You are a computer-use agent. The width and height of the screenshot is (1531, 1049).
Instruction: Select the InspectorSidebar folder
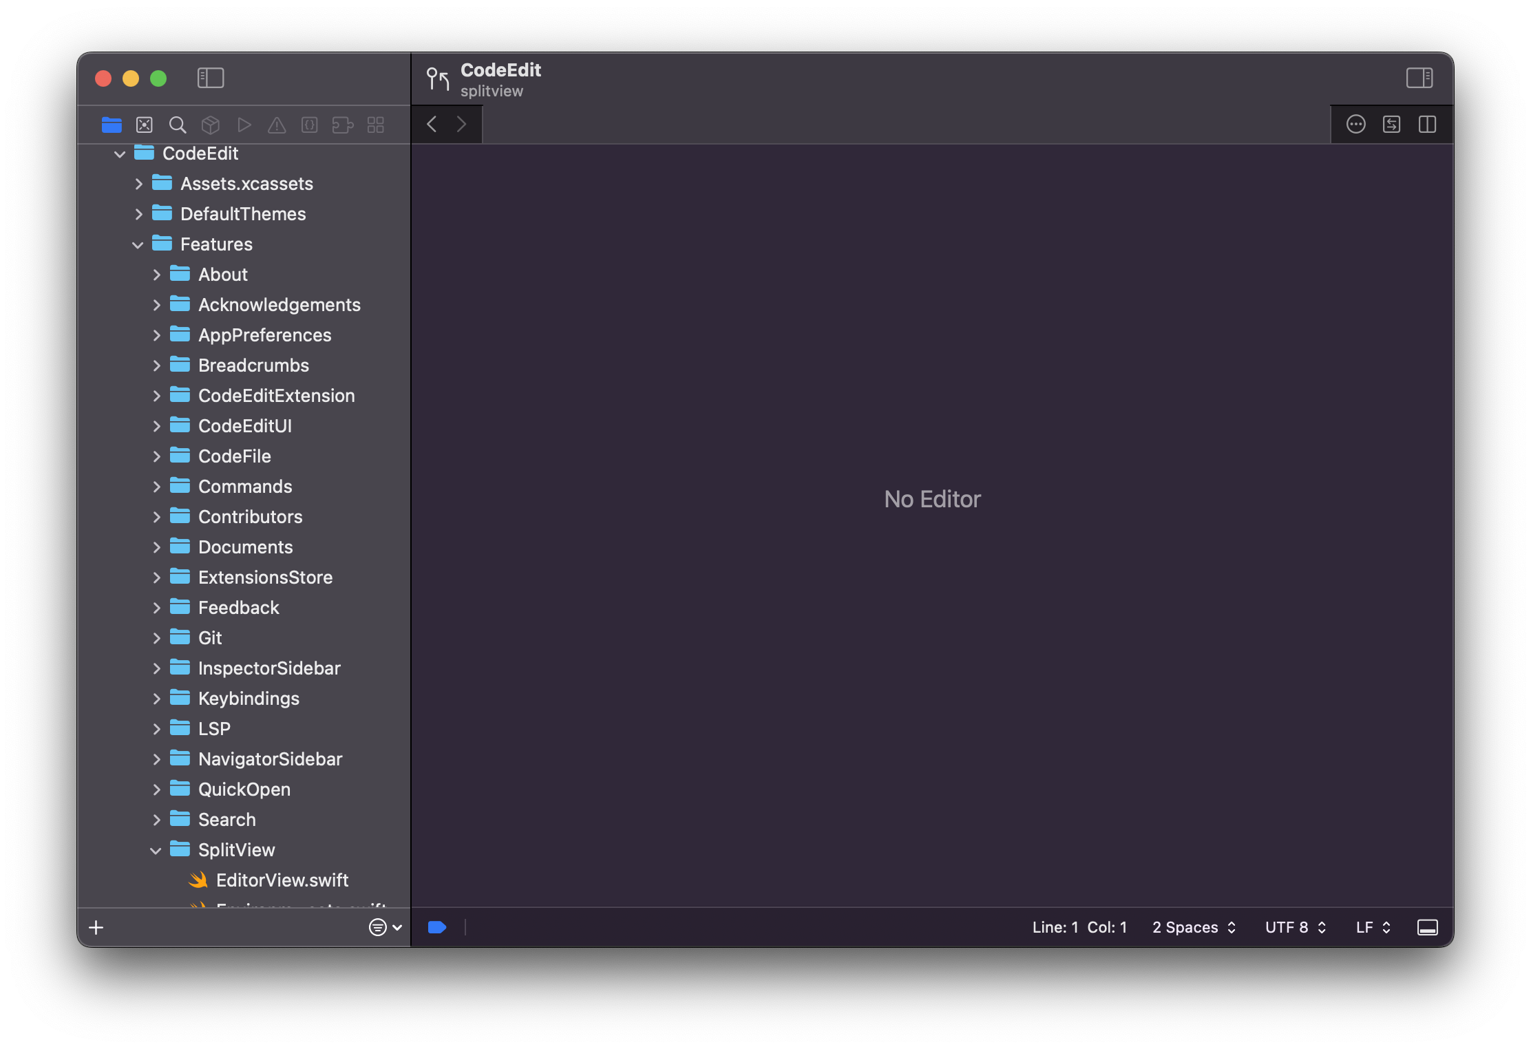coord(244,668)
